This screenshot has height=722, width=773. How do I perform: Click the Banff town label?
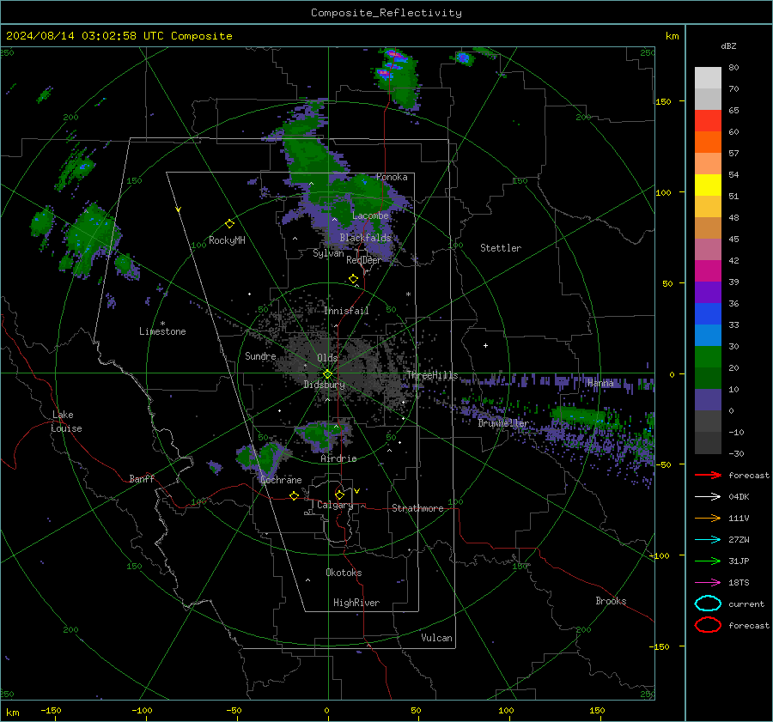coord(142,478)
